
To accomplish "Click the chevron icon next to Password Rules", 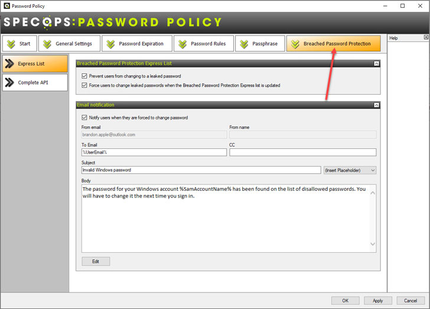I will pos(183,44).
